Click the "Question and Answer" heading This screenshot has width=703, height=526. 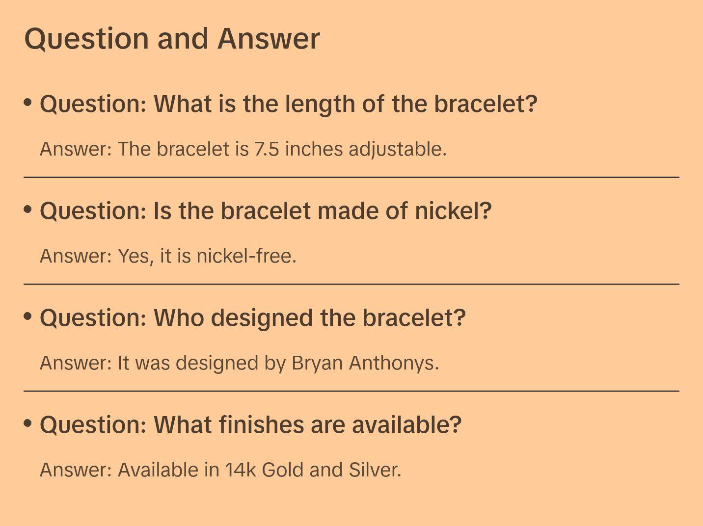tap(172, 38)
